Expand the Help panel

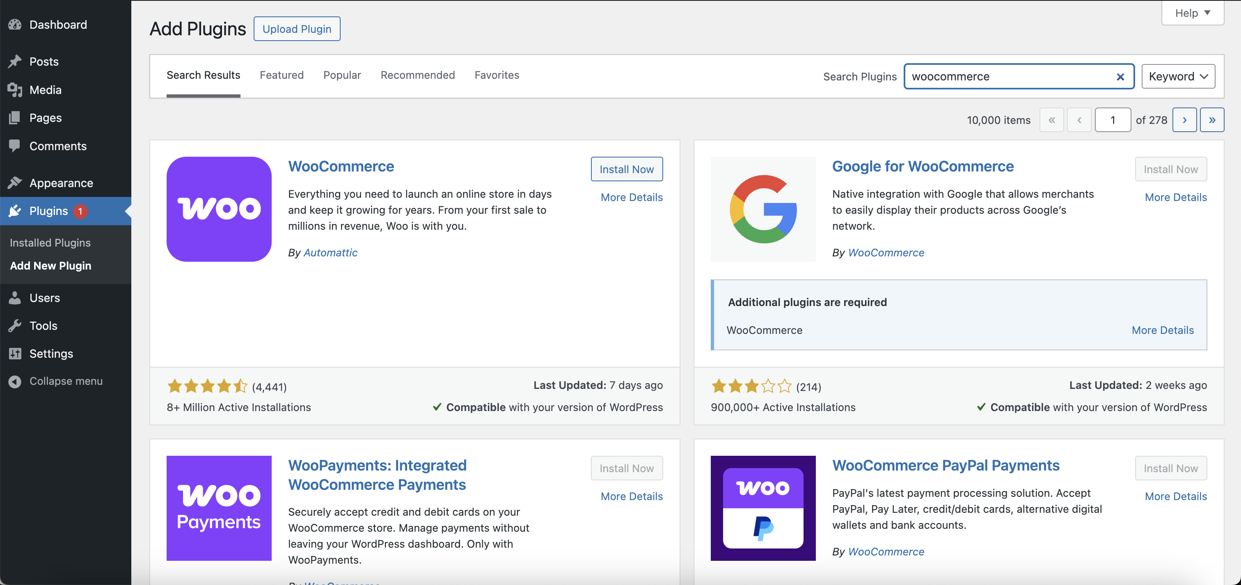1192,13
